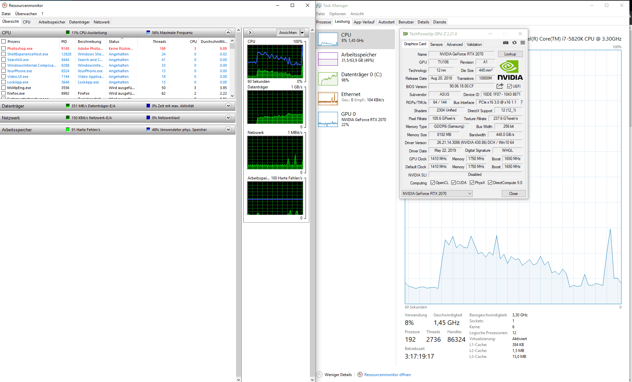Sort process list by Threads column
This screenshot has height=382, width=632.
click(153, 42)
